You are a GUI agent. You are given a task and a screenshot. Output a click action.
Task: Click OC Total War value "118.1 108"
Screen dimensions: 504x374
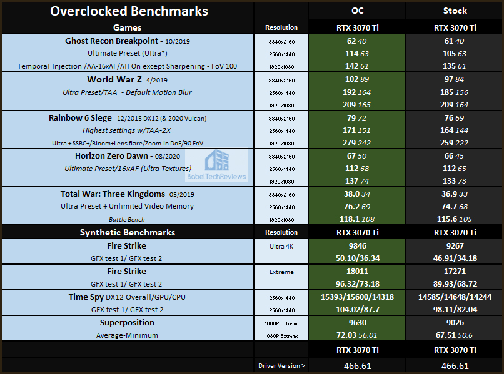click(x=357, y=219)
